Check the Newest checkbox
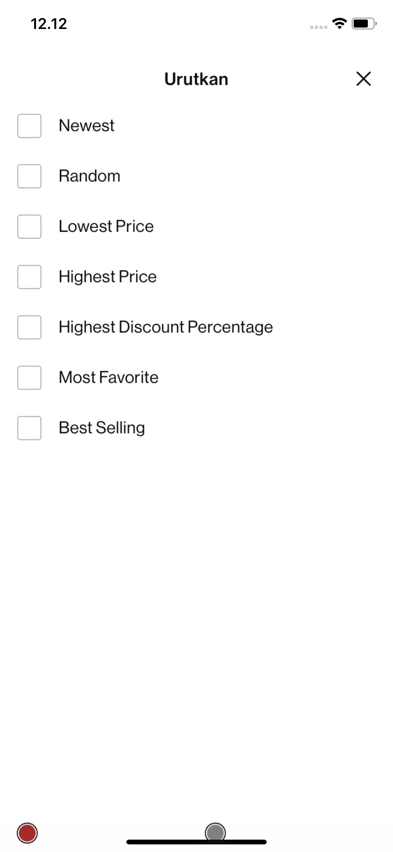The width and height of the screenshot is (393, 852). (x=29, y=126)
